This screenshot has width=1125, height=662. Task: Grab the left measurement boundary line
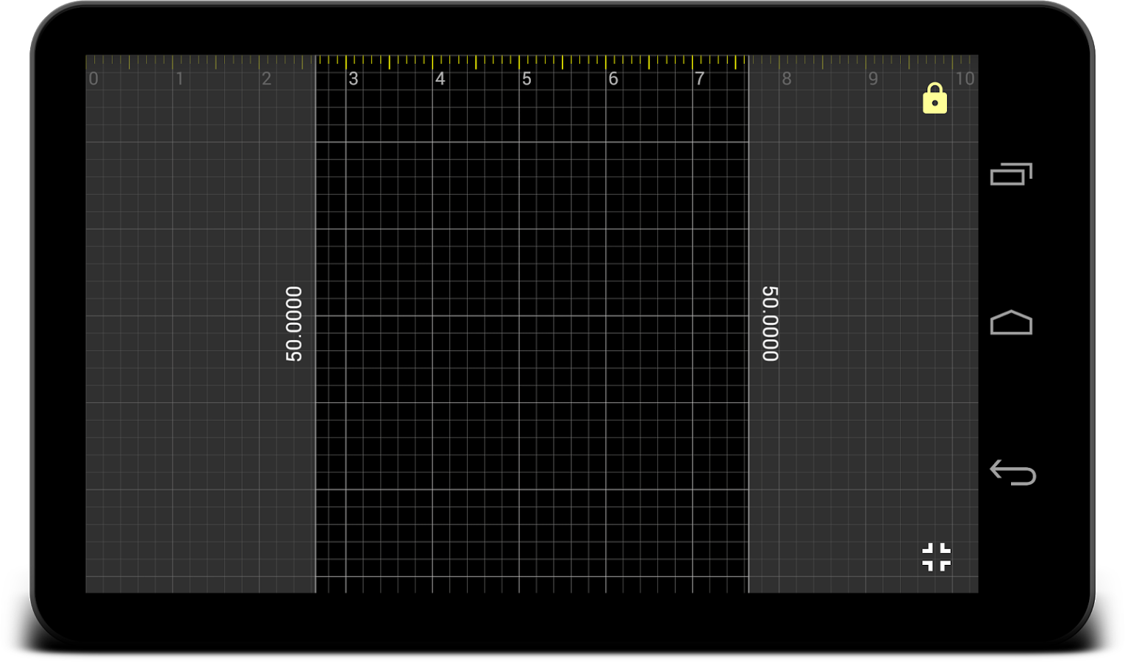click(315, 324)
